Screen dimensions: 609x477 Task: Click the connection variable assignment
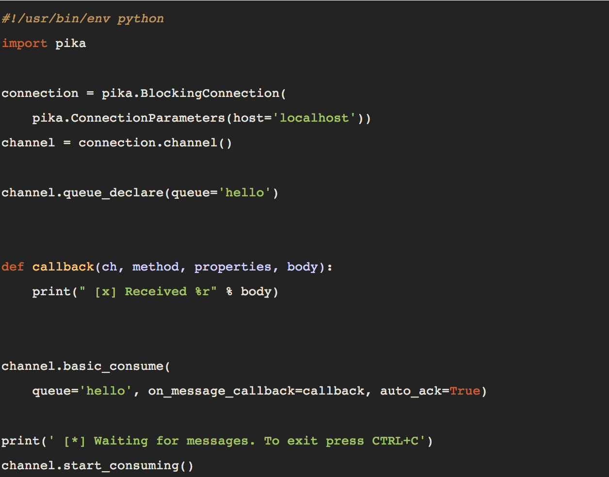(x=40, y=93)
